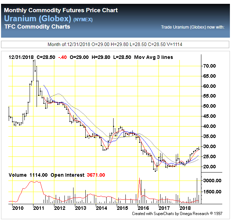Select the 2010 year label on the time axis

point(17,208)
